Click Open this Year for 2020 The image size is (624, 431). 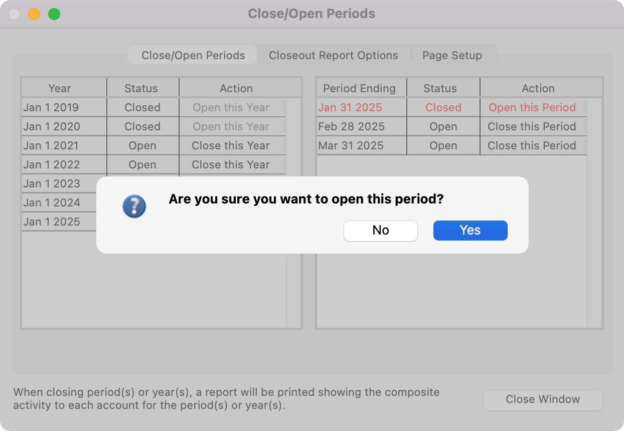tap(231, 127)
